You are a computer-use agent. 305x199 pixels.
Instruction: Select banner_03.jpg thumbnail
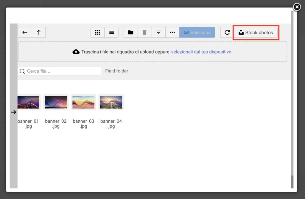pos(83,102)
